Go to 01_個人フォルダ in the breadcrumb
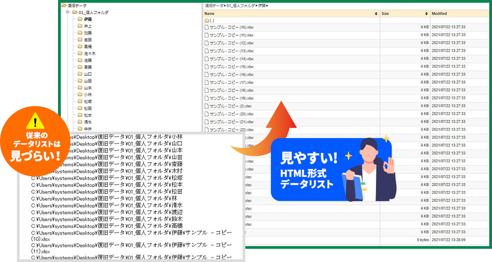Image resolution: width=492 pixels, height=262 pixels. point(241,5)
